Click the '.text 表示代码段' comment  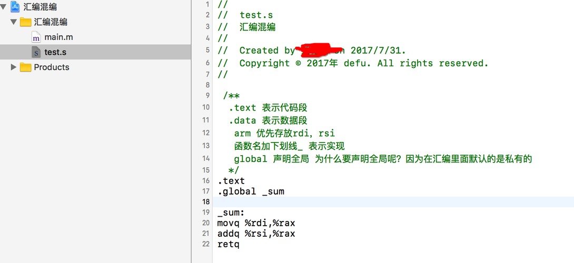(268, 108)
